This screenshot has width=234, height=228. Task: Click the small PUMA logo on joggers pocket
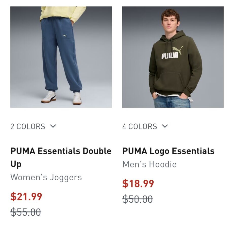point(65,36)
